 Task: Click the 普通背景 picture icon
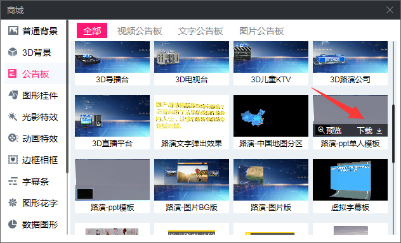(13, 30)
